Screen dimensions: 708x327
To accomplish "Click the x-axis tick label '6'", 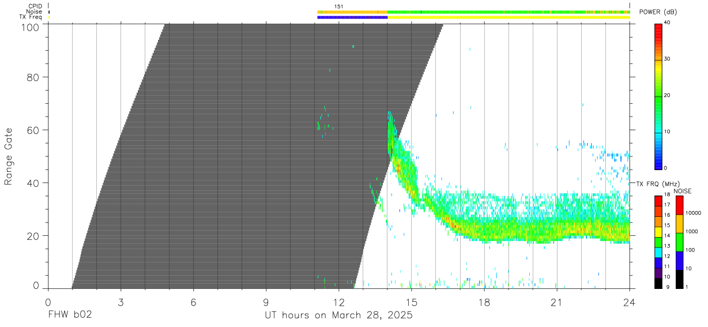I will click(193, 302).
